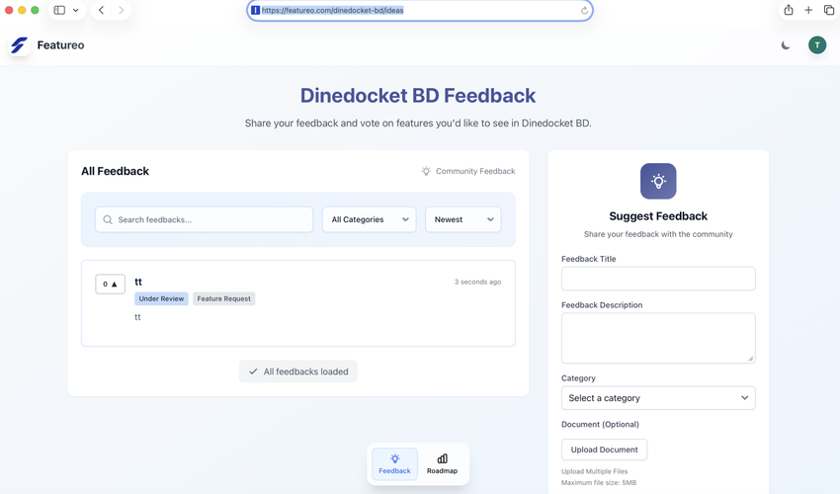
Task: Click the Upload Document button
Action: [x=604, y=450]
